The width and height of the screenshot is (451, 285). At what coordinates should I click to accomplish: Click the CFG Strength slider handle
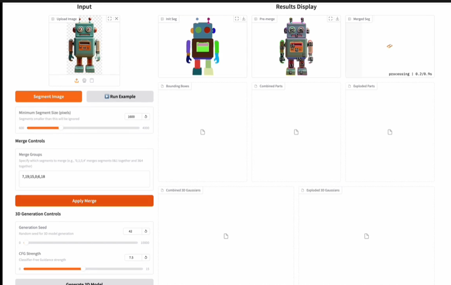[x=83, y=269]
